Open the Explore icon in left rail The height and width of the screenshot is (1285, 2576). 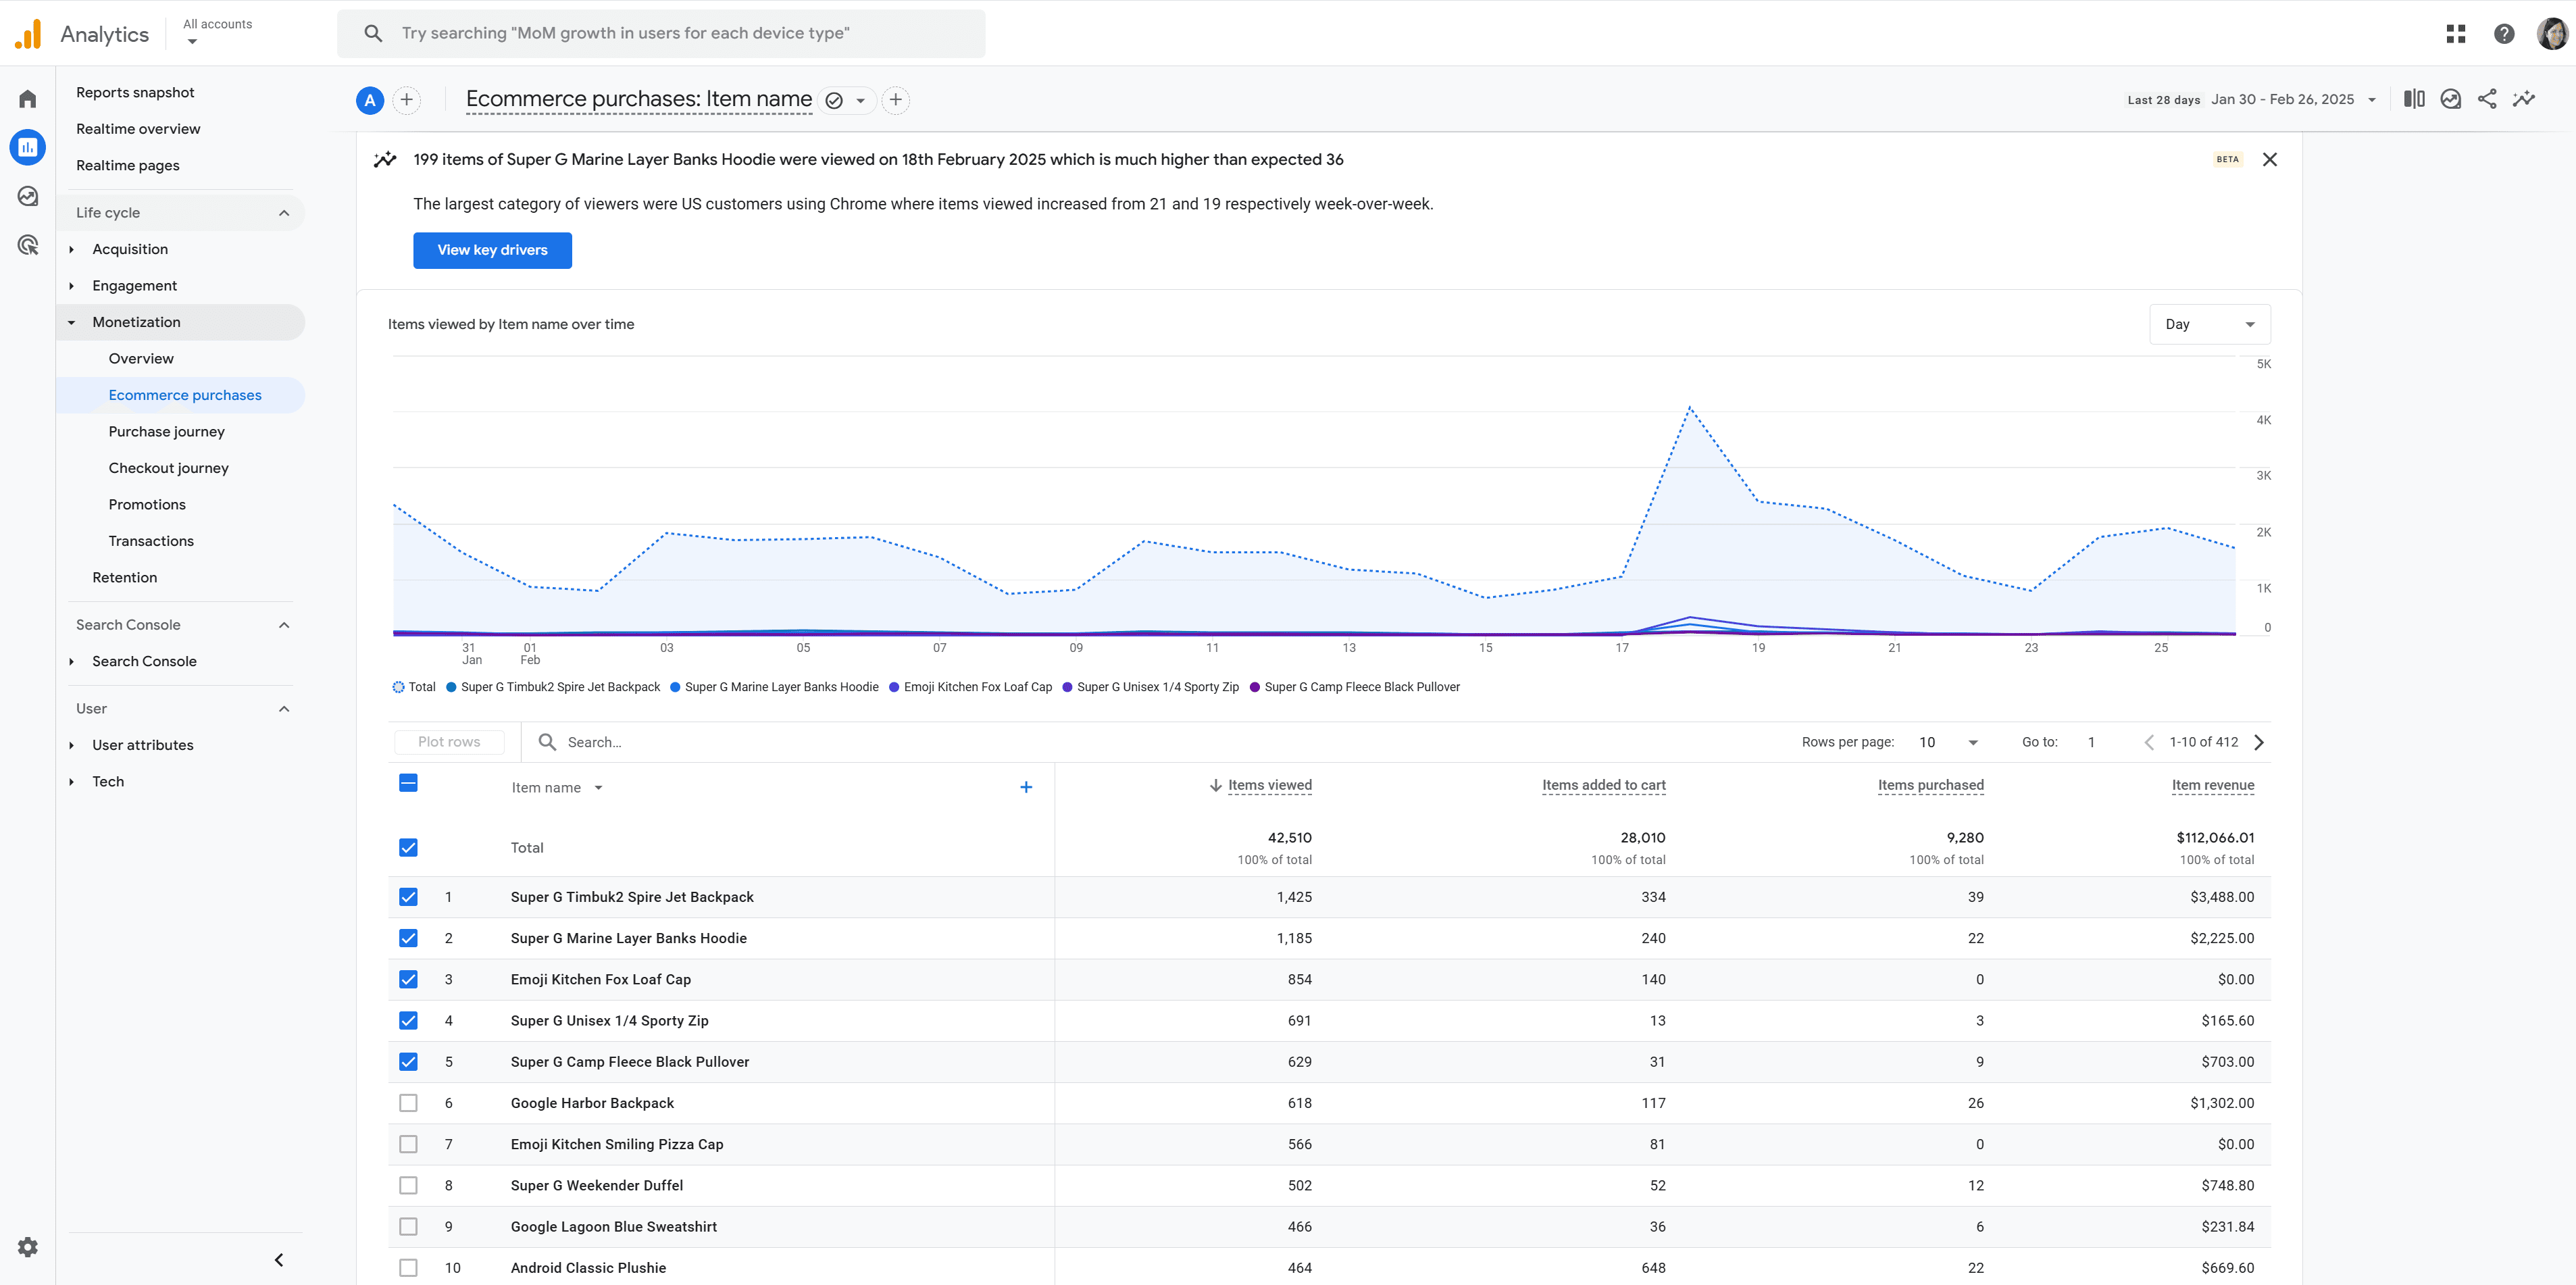coord(28,196)
